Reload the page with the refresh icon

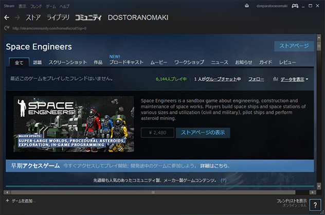(x=7, y=28)
